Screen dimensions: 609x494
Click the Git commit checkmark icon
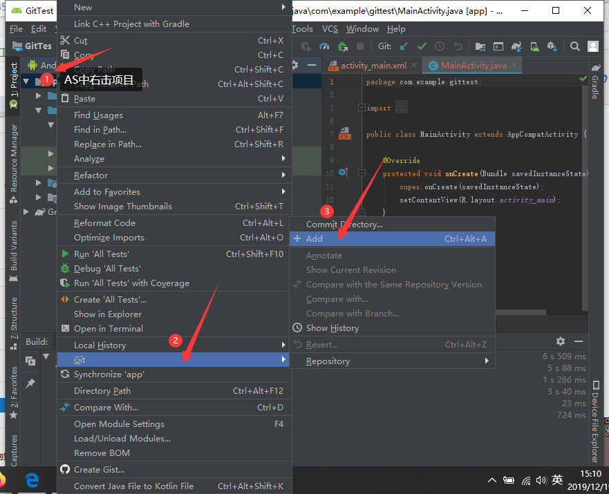422,46
